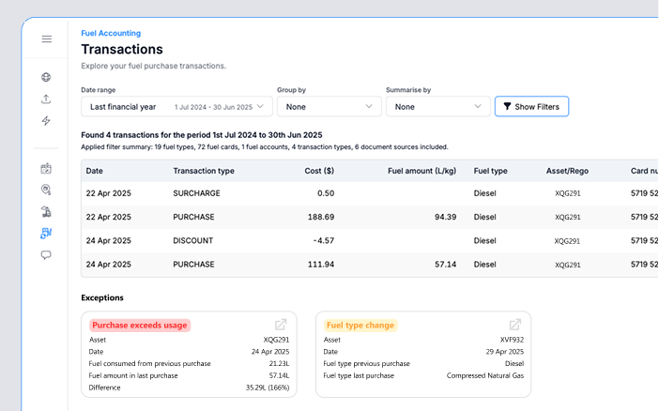Click the location pin sidebar icon
Image resolution: width=659 pixels, height=411 pixels.
point(46,190)
